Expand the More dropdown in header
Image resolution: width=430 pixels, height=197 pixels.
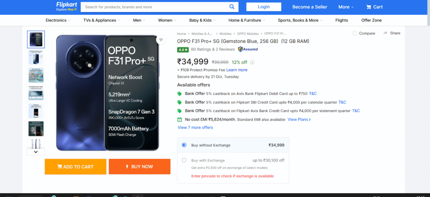point(346,7)
